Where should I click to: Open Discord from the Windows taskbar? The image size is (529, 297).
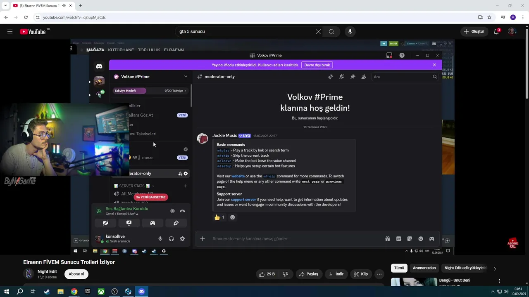click(141, 292)
